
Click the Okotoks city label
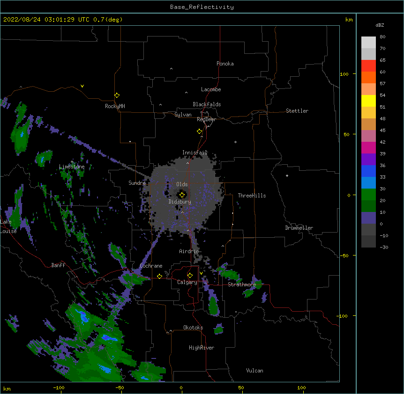coord(193,328)
